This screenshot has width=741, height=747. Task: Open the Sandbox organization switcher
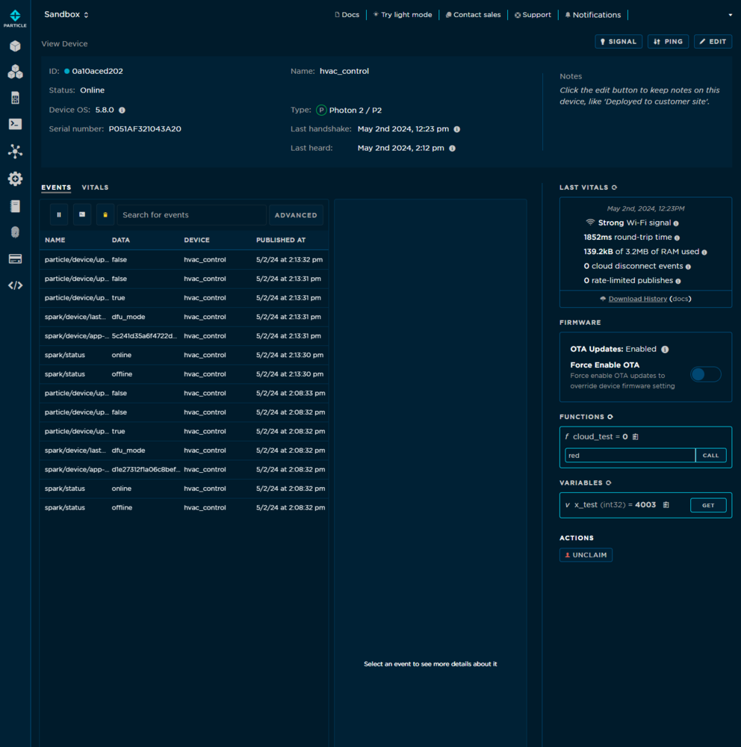point(66,15)
